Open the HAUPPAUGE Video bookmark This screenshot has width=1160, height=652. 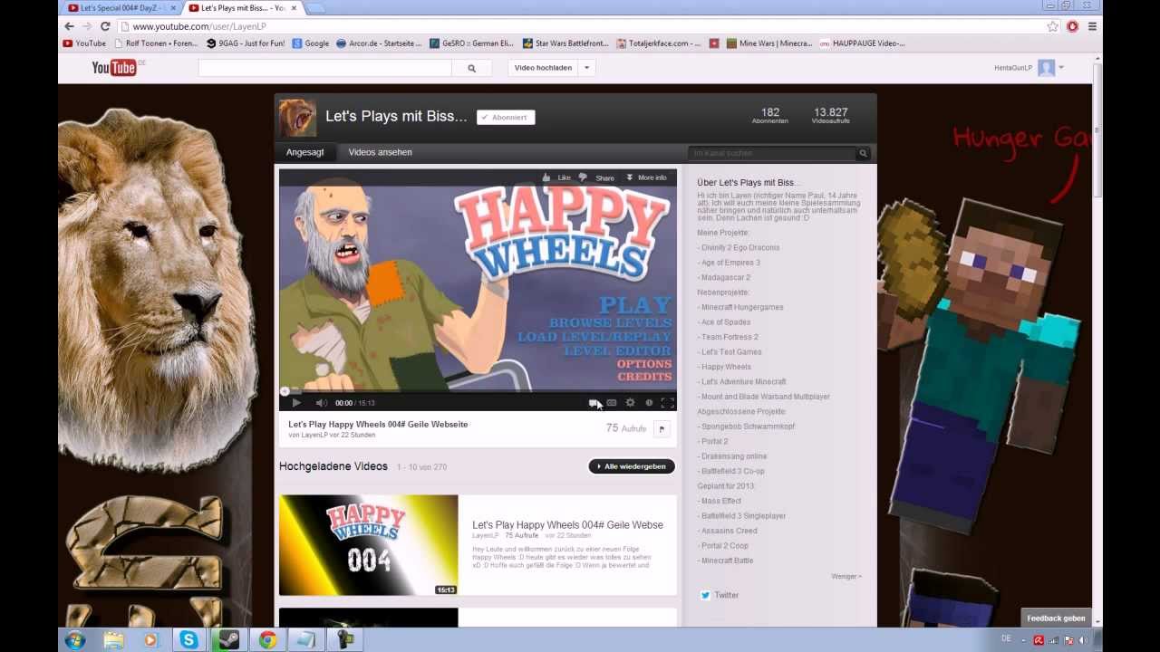point(862,43)
